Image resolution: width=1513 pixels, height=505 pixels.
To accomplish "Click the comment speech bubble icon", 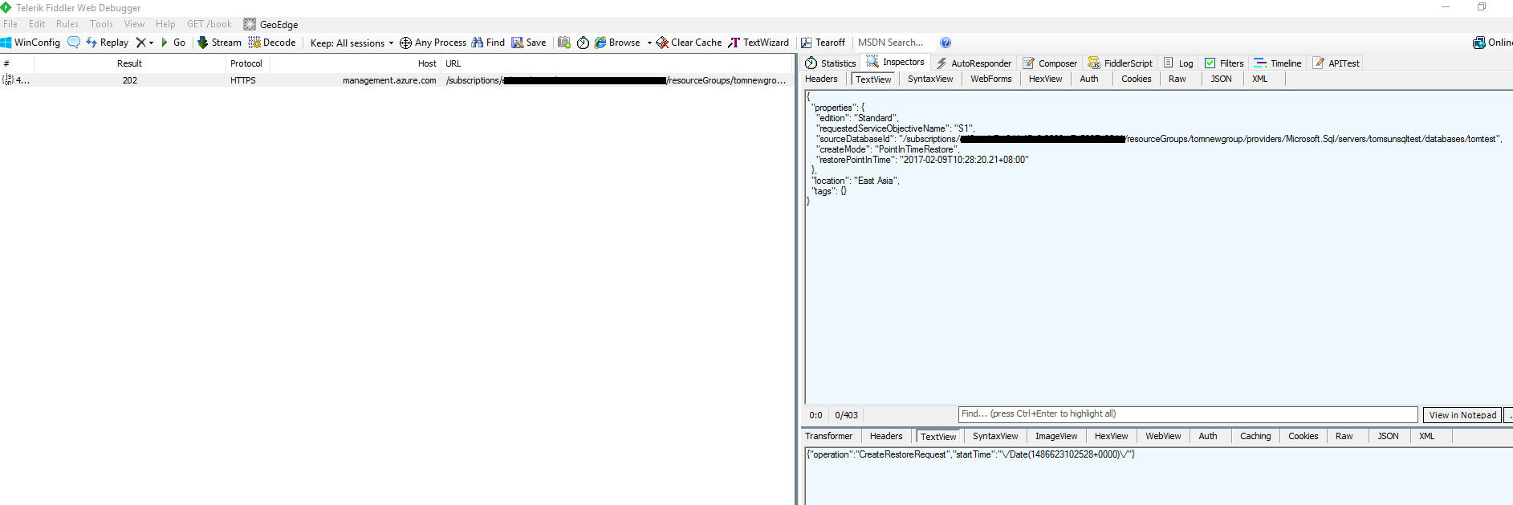I will click(74, 43).
